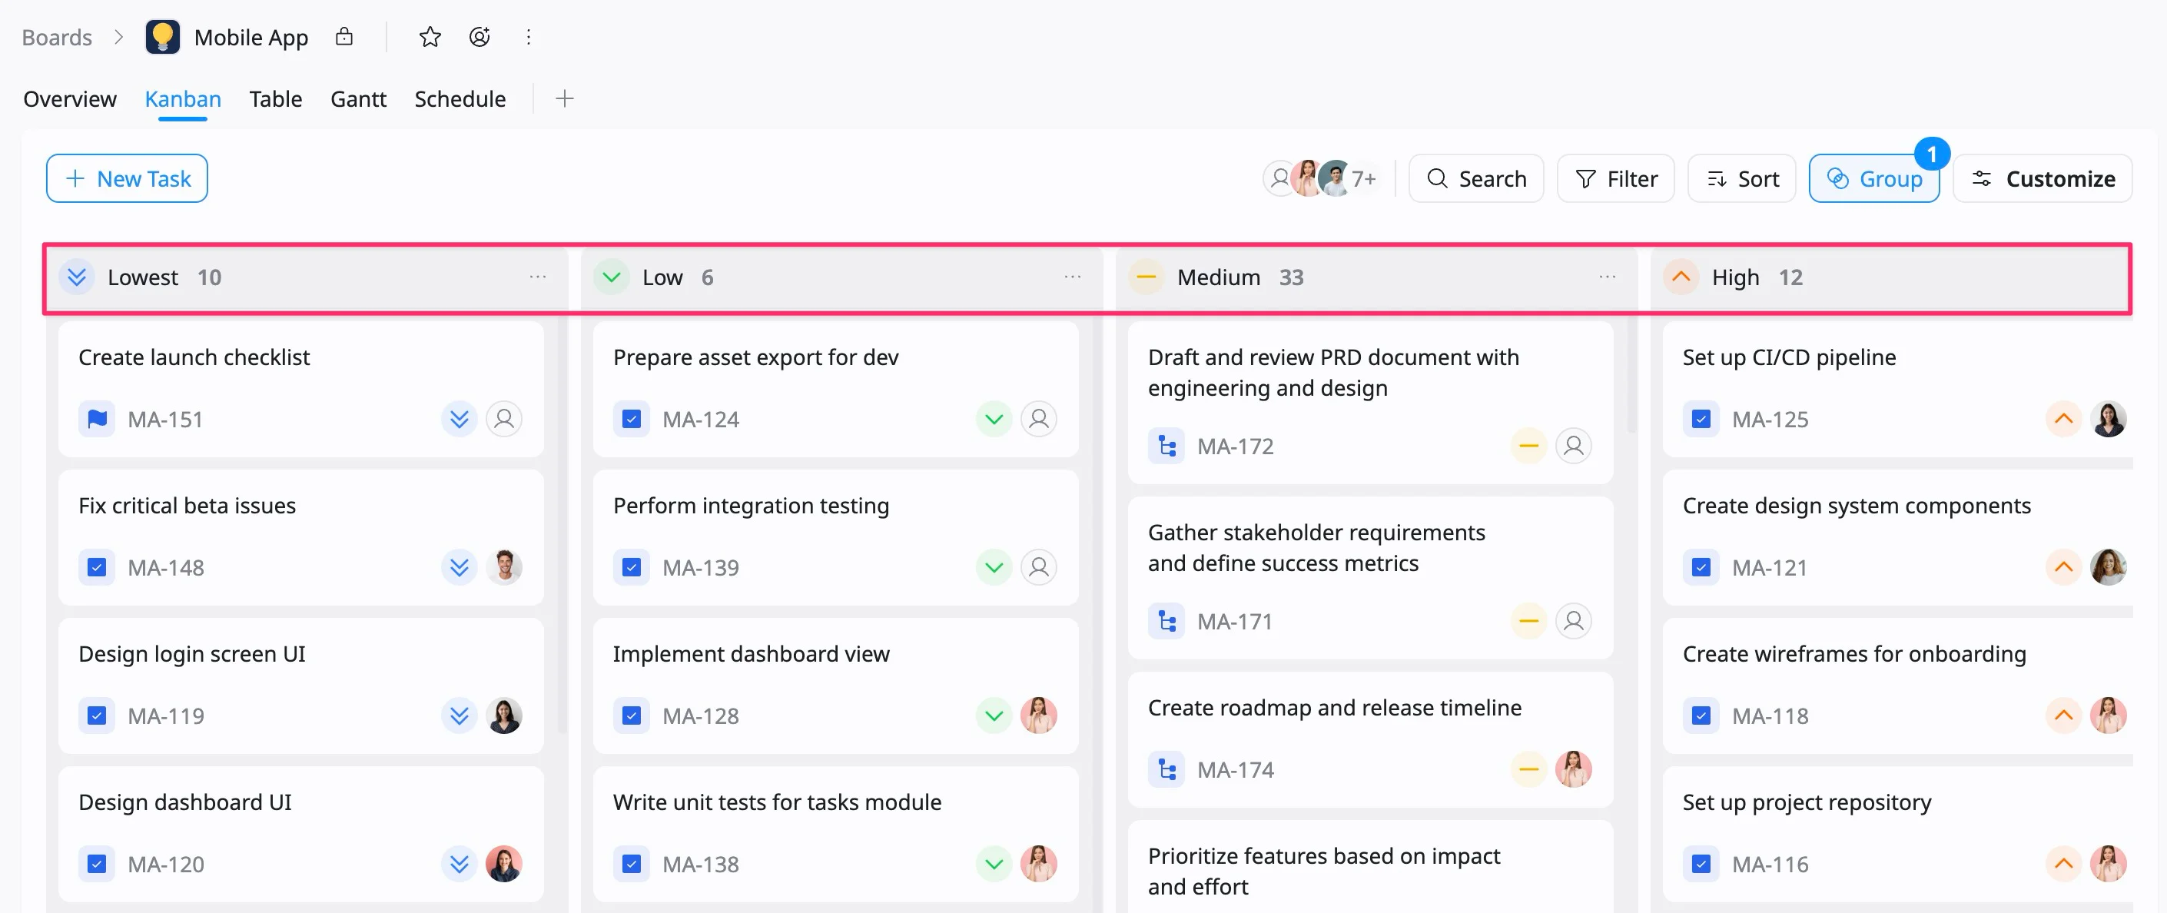
Task: Click assignee avatar on MA-120 card
Action: coord(504,863)
